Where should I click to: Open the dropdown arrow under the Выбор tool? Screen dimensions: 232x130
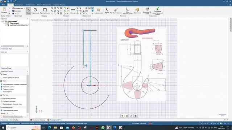tap(107, 14)
